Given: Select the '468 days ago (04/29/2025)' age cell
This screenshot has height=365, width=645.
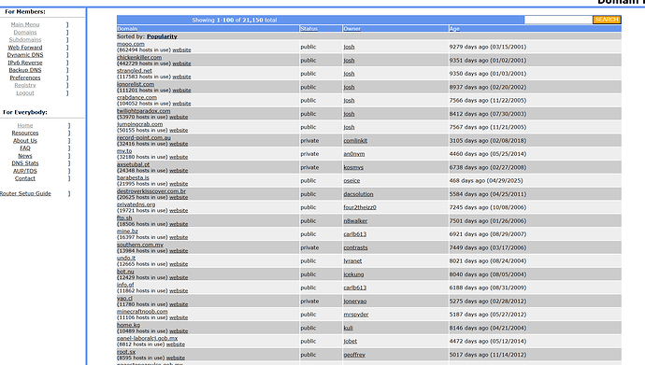Looking at the screenshot, I should click(486, 181).
